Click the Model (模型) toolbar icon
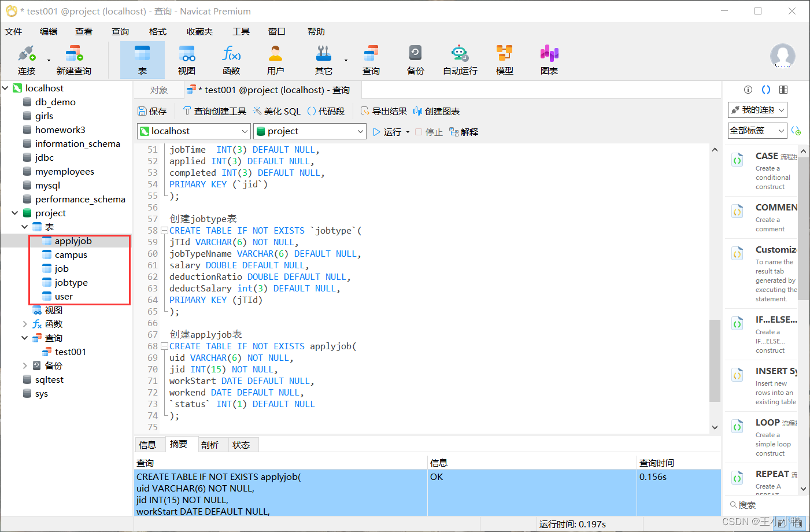810x532 pixels. click(505, 60)
